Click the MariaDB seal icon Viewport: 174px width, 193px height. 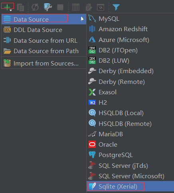coord(92,134)
